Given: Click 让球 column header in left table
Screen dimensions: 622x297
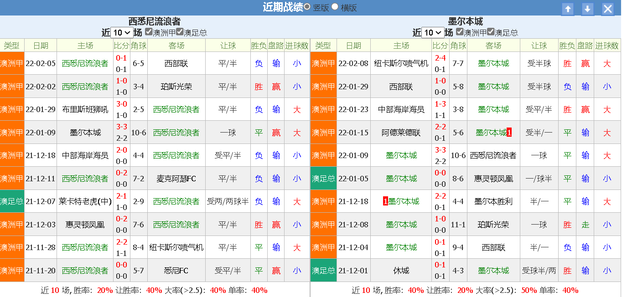Looking at the screenshot, I should click(x=228, y=46).
